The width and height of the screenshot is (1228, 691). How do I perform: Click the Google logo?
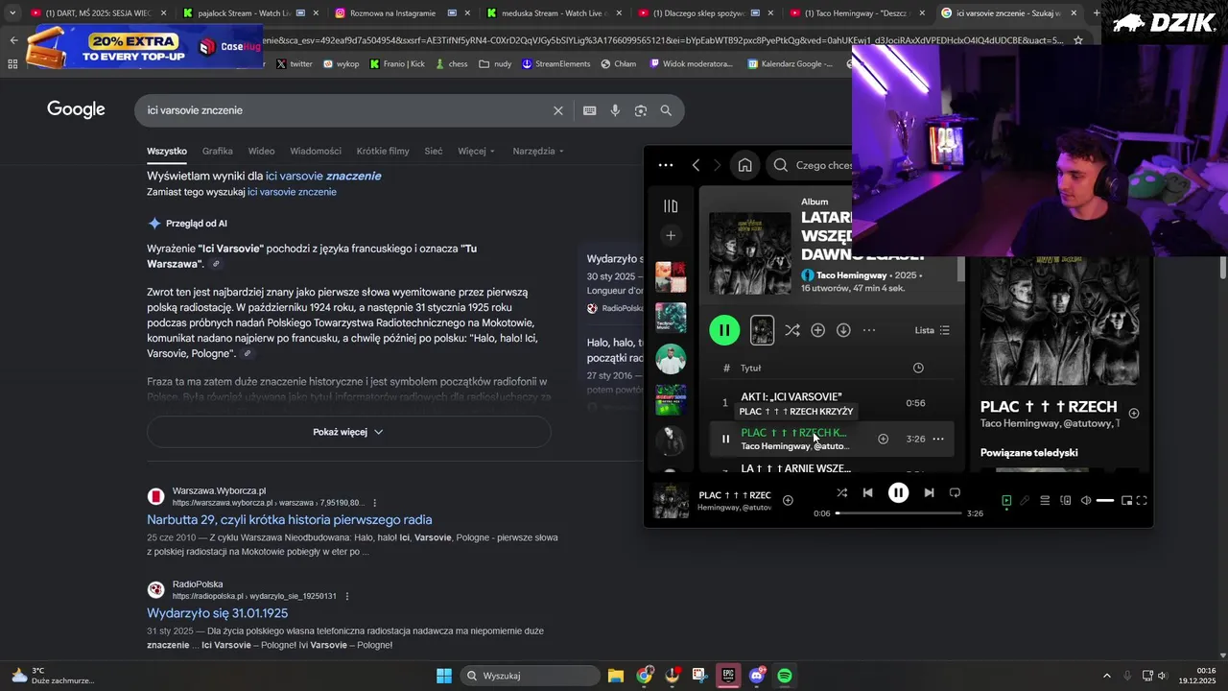[x=76, y=109]
